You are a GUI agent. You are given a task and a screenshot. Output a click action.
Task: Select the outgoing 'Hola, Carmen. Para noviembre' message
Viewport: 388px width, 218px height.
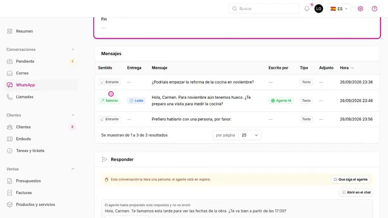tap(201, 101)
